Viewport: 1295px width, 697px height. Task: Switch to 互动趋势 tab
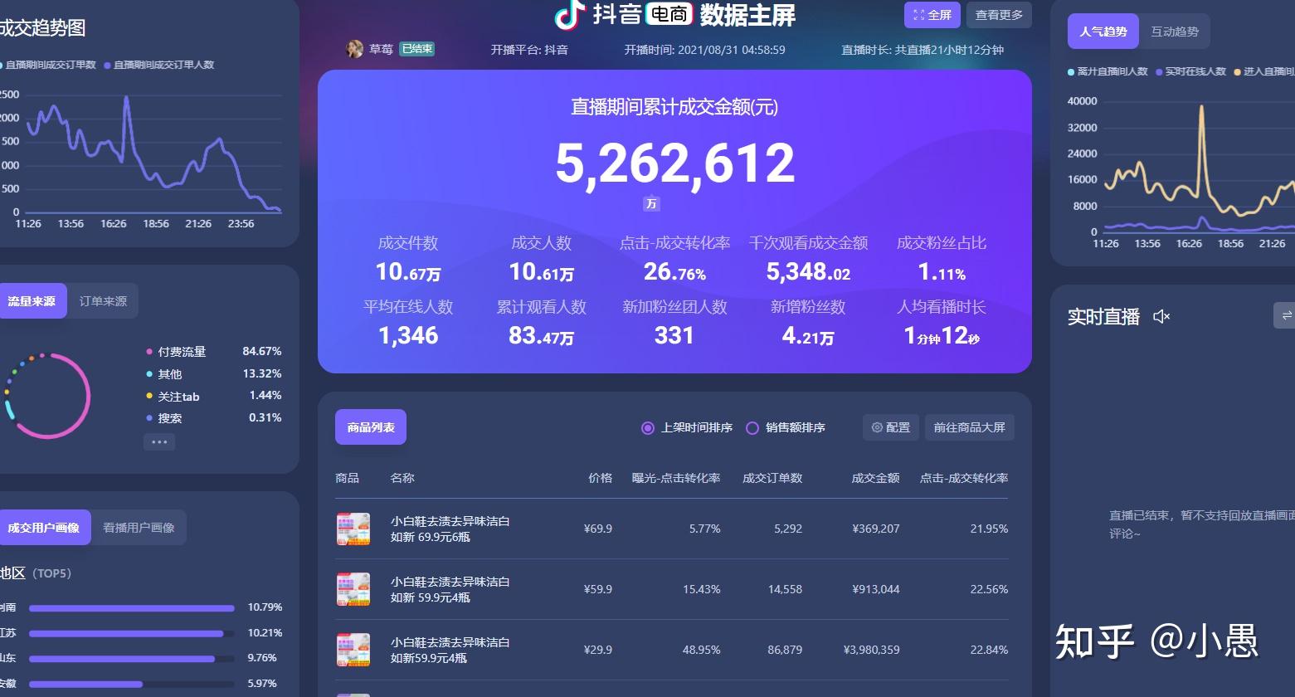[x=1175, y=32]
